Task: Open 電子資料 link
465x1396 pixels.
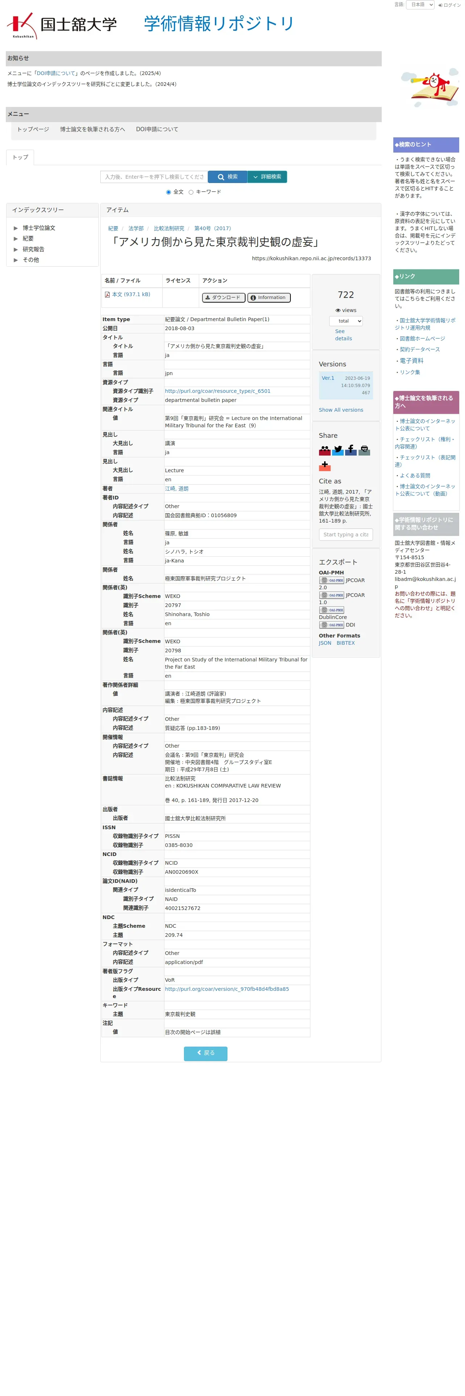Action: 411,361
